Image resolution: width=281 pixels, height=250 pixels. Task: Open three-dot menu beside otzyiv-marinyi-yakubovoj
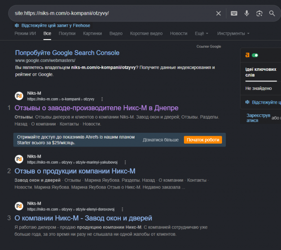pyautogui.click(x=125, y=162)
